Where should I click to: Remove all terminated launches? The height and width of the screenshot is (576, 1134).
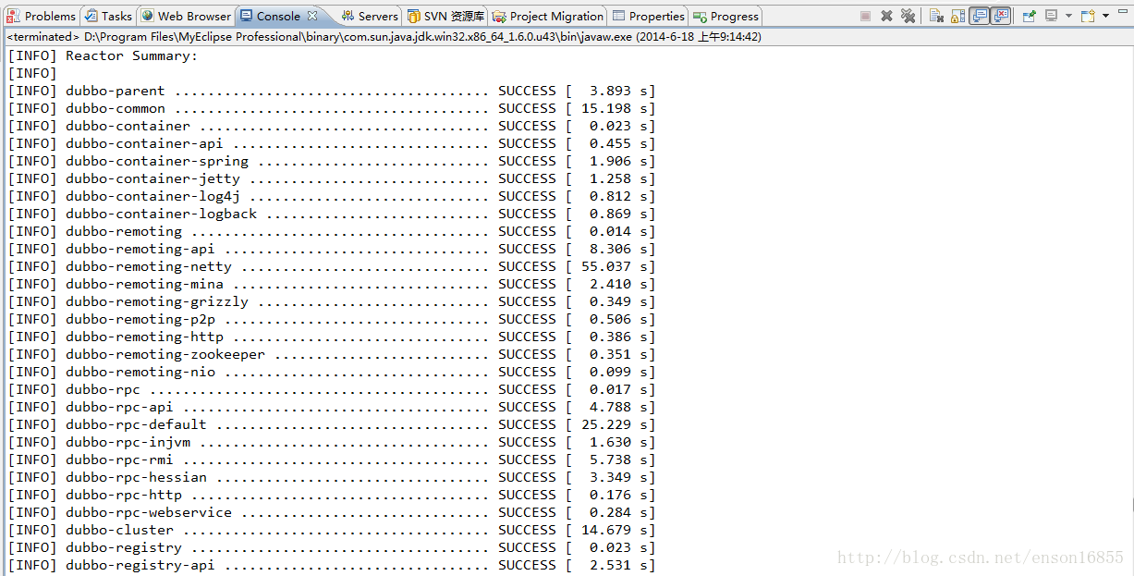tap(908, 16)
